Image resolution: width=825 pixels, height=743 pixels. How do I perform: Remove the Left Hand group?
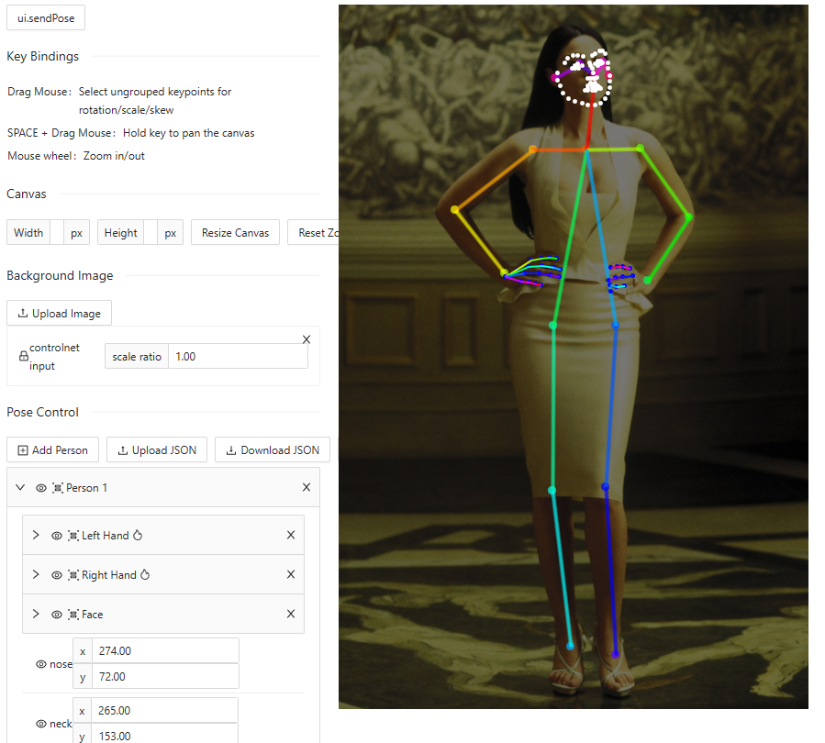coord(291,536)
